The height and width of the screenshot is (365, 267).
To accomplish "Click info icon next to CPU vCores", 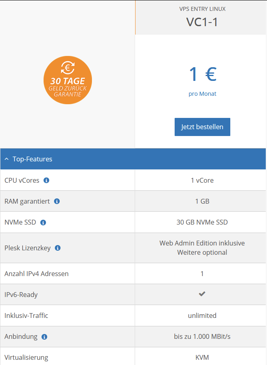I will tap(46, 180).
